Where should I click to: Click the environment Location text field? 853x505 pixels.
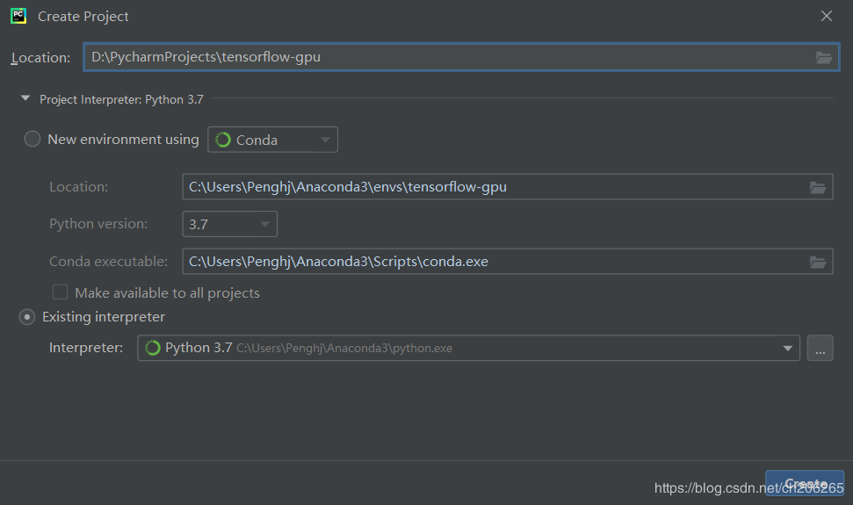492,187
